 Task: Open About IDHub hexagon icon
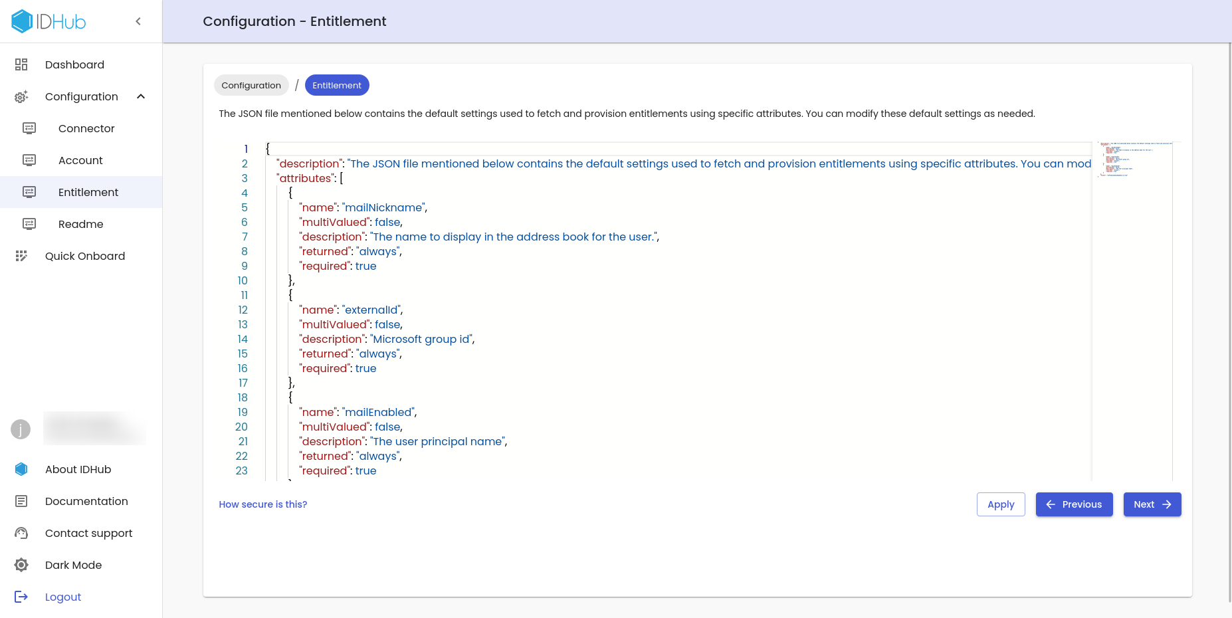[21, 469]
